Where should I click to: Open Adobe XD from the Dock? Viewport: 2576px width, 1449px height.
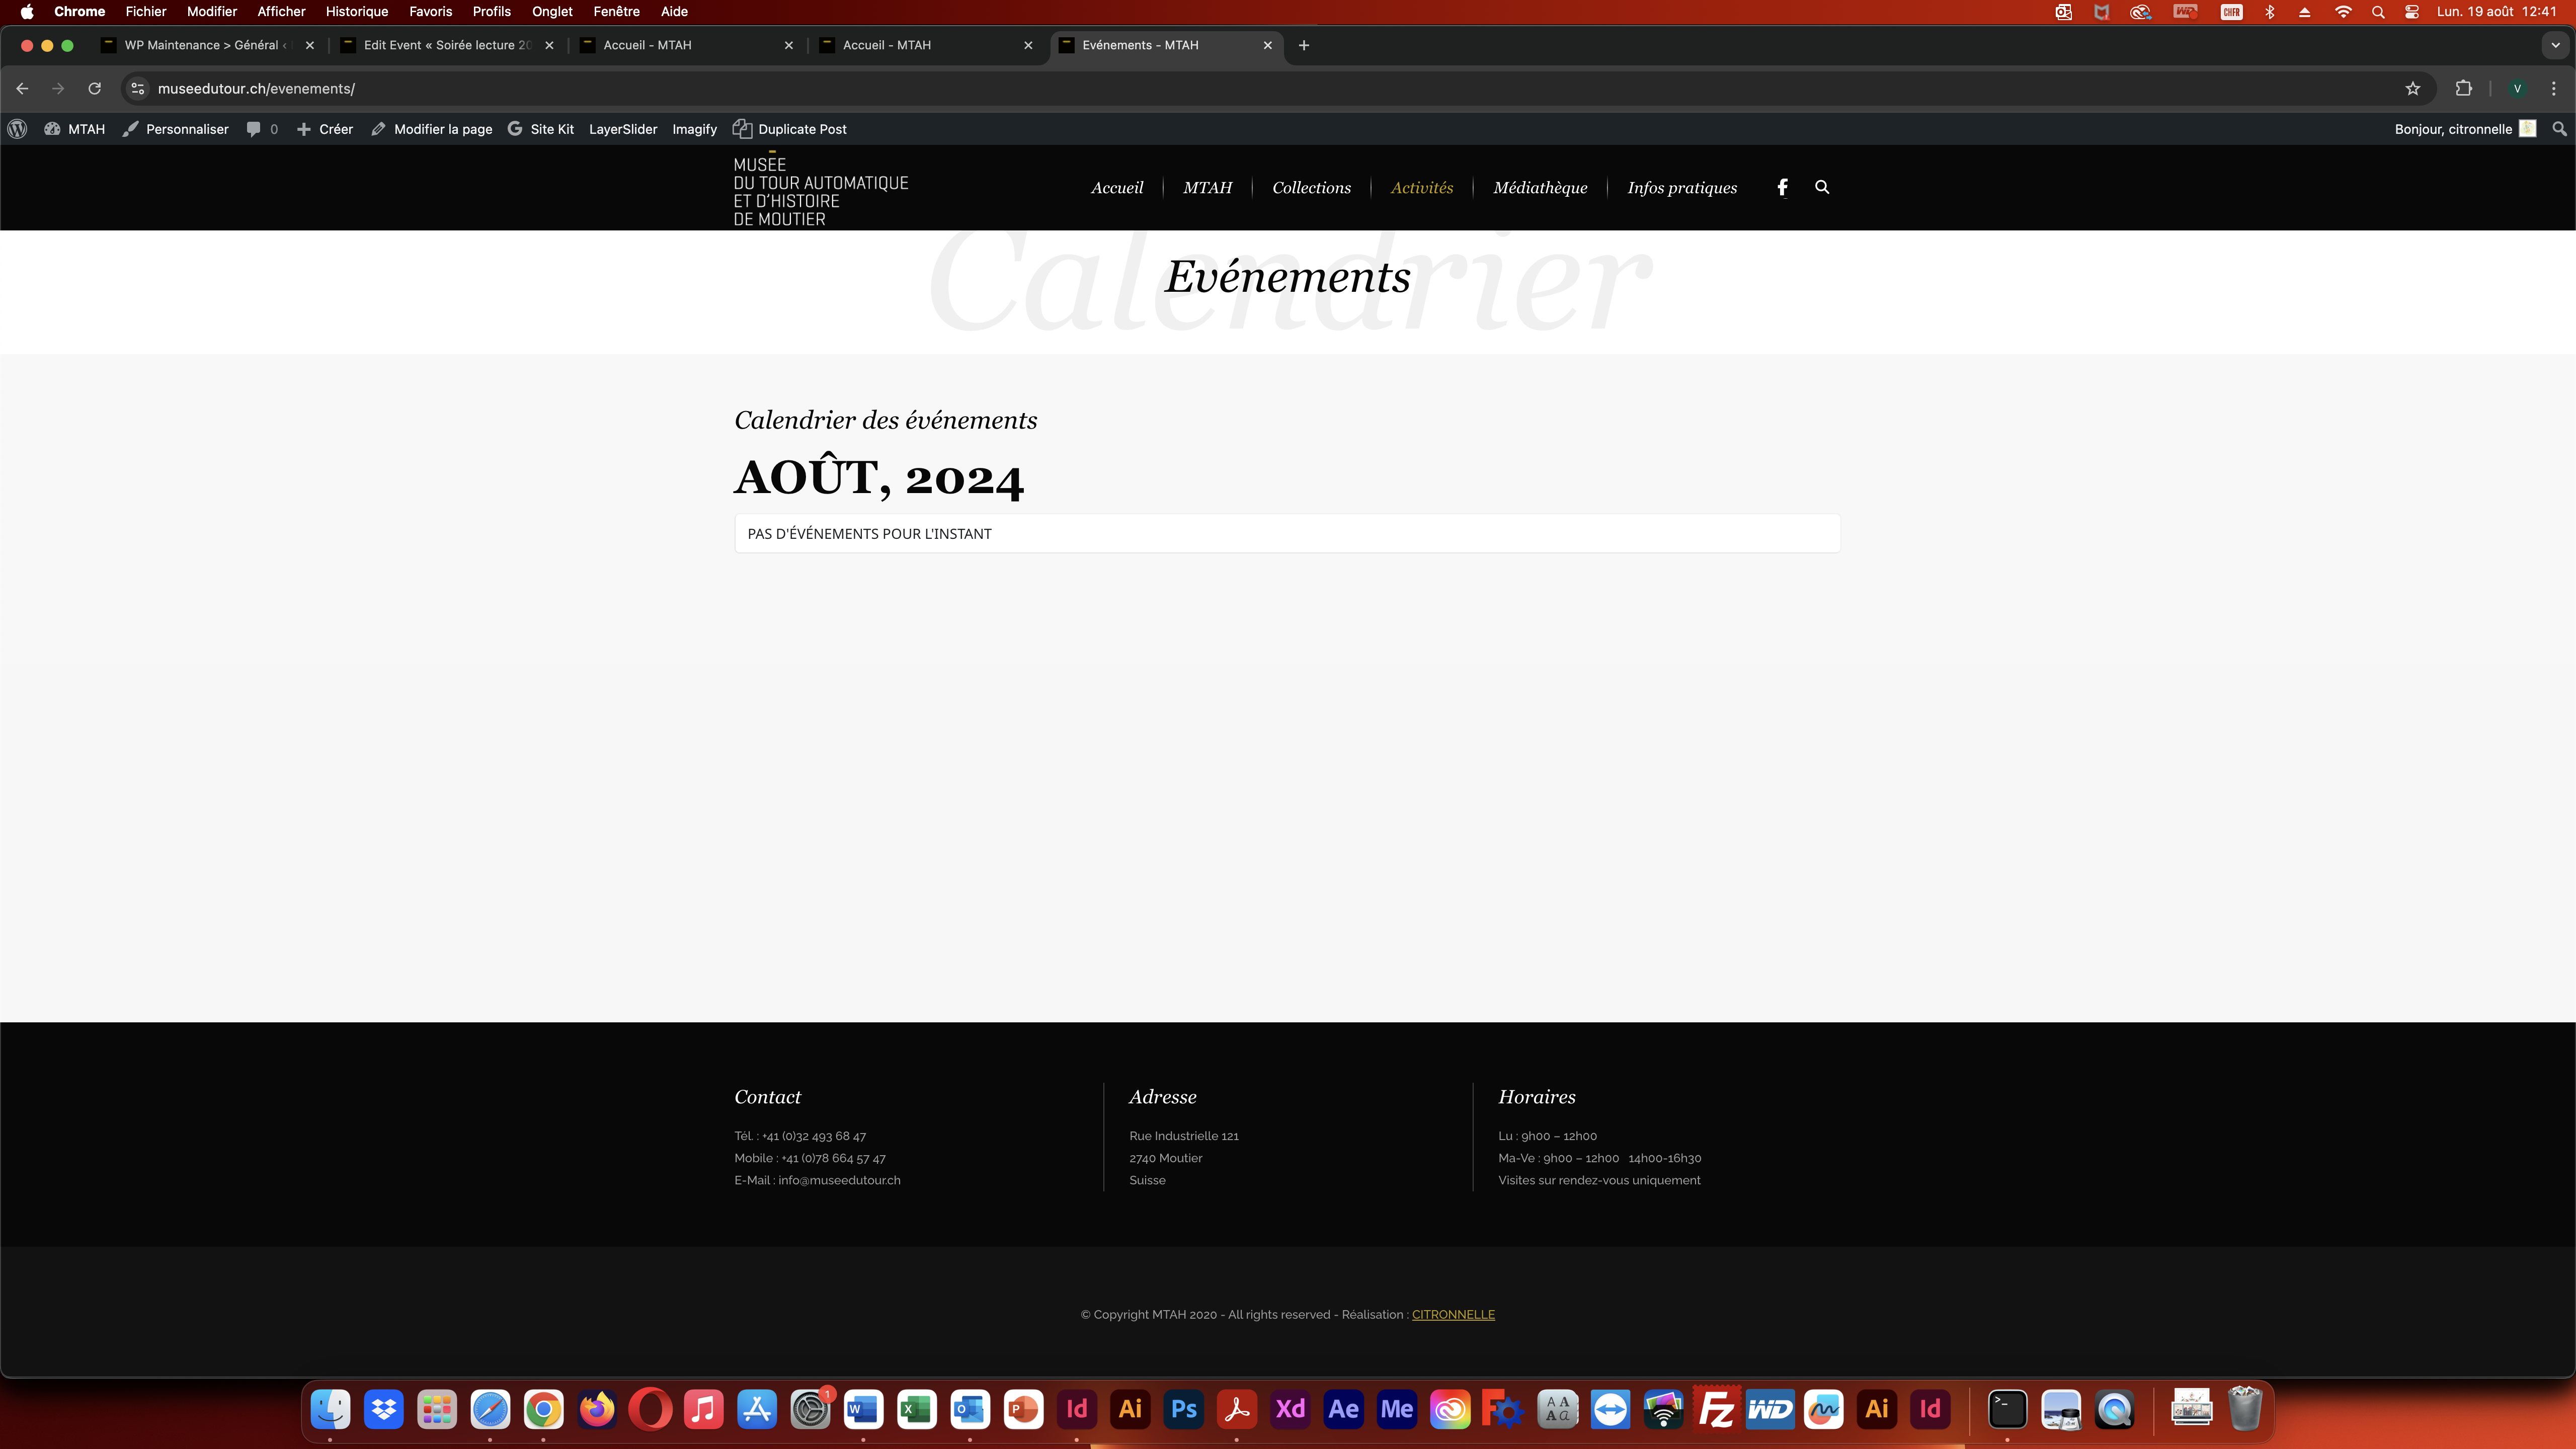tap(1290, 1410)
